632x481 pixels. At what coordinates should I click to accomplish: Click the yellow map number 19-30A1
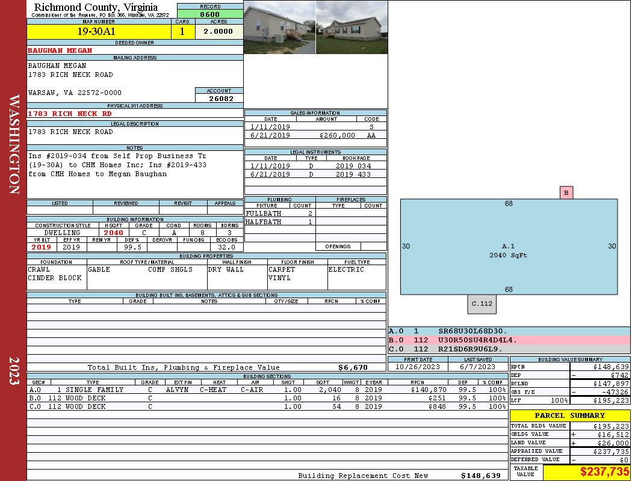(96, 32)
